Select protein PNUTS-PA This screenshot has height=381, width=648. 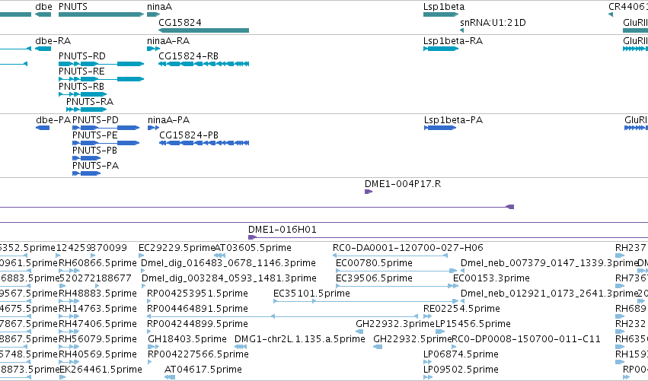[86, 173]
